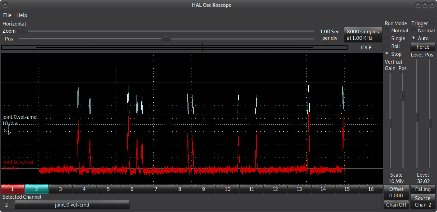Screen dimensions: 437x212
Task: Click the joint.0.vel-cmd source button
Action: [x=72, y=205]
